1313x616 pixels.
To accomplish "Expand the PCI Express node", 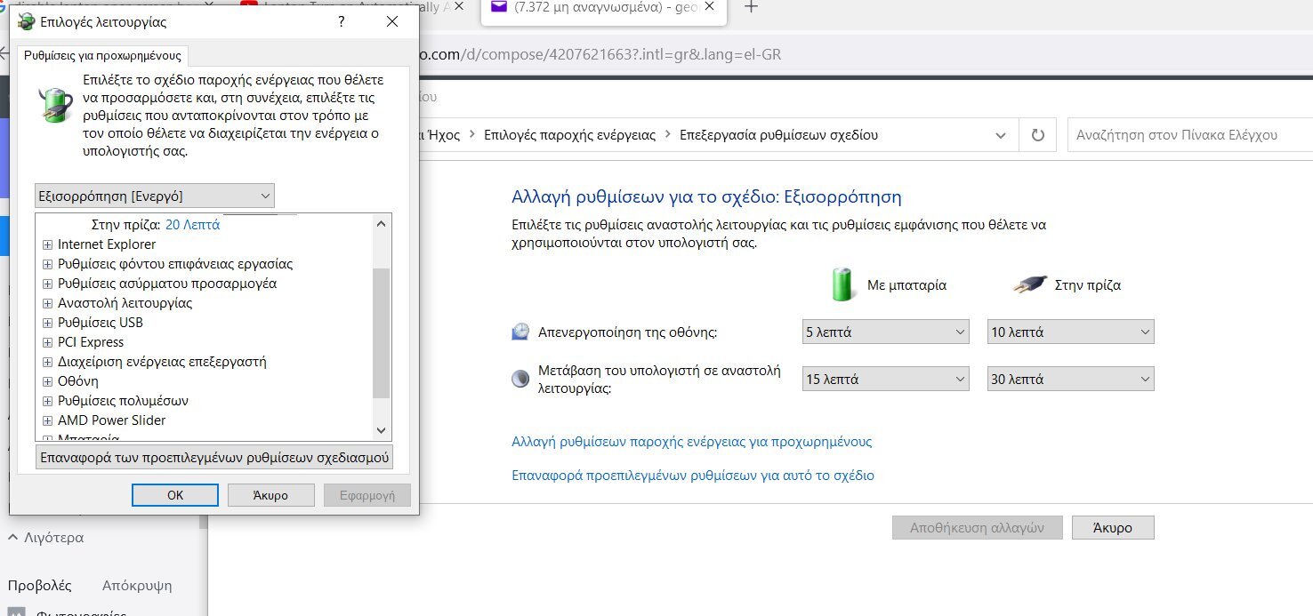I will point(48,342).
